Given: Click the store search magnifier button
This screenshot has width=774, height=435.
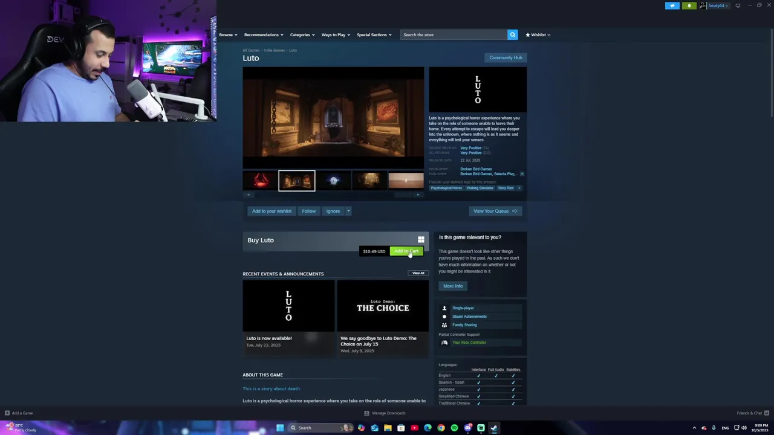Looking at the screenshot, I should pyautogui.click(x=512, y=34).
